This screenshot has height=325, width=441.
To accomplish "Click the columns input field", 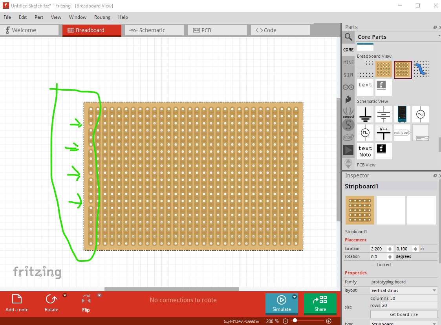I will 413,298.
